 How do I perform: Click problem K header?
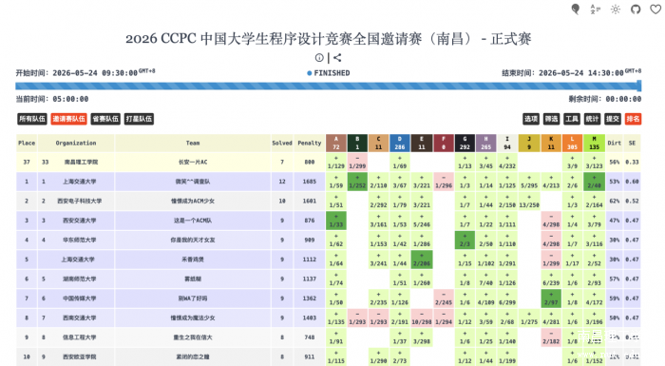point(551,144)
